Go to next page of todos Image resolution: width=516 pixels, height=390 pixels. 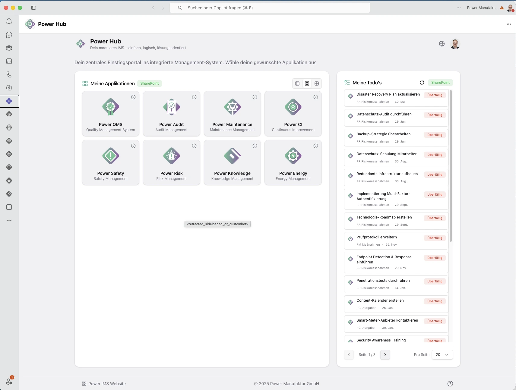[x=385, y=355]
